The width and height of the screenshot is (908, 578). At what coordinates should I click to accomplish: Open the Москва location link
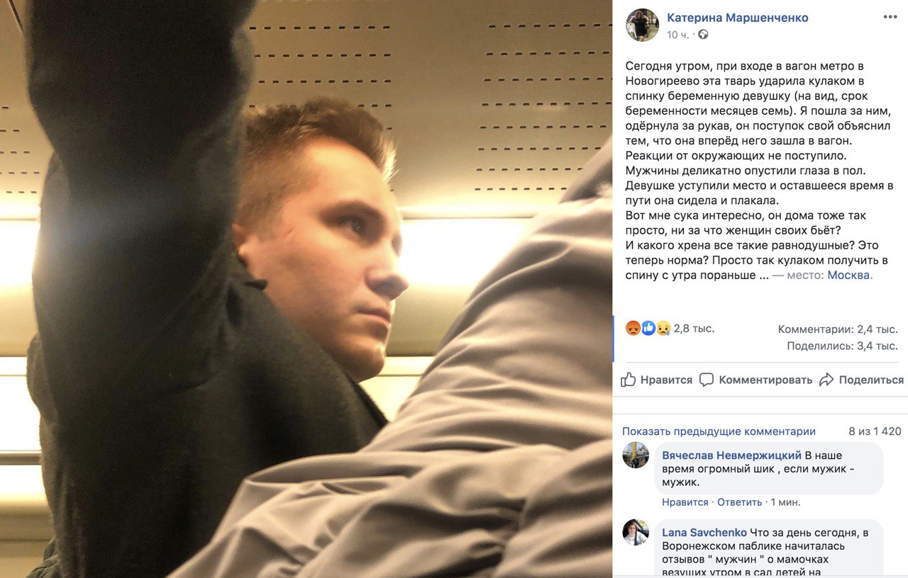[x=848, y=275]
